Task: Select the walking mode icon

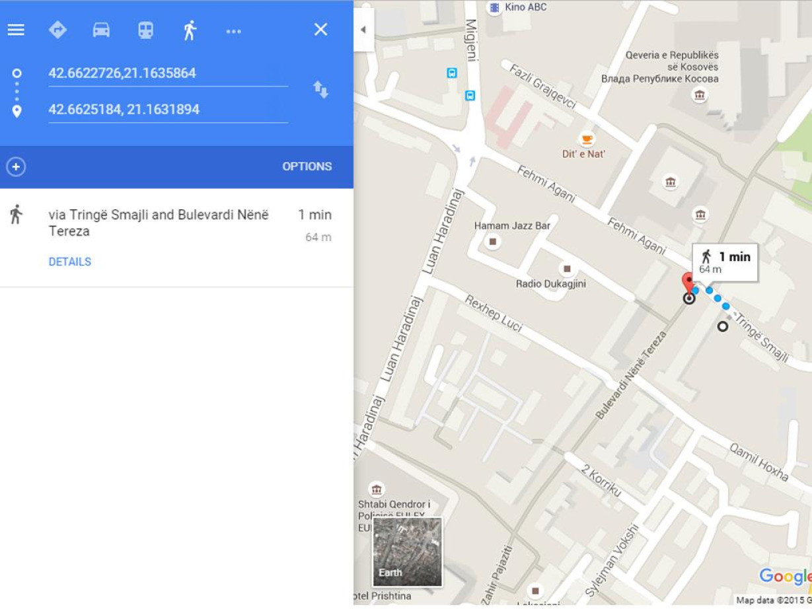Action: pos(190,30)
